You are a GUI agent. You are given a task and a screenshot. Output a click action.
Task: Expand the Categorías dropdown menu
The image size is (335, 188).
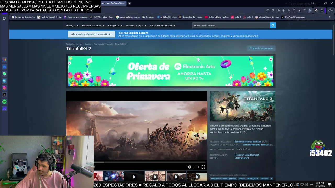pyautogui.click(x=115, y=25)
